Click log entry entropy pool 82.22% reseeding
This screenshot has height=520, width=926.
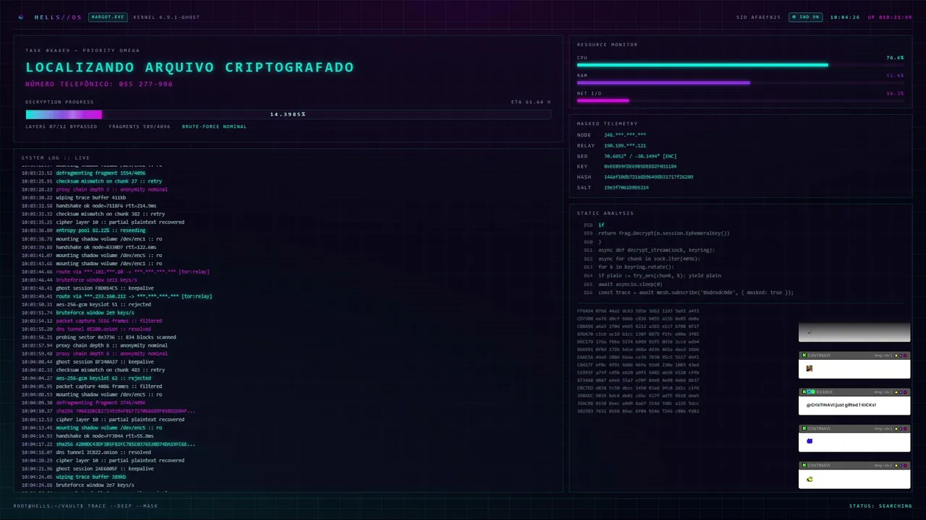pyautogui.click(x=94, y=230)
